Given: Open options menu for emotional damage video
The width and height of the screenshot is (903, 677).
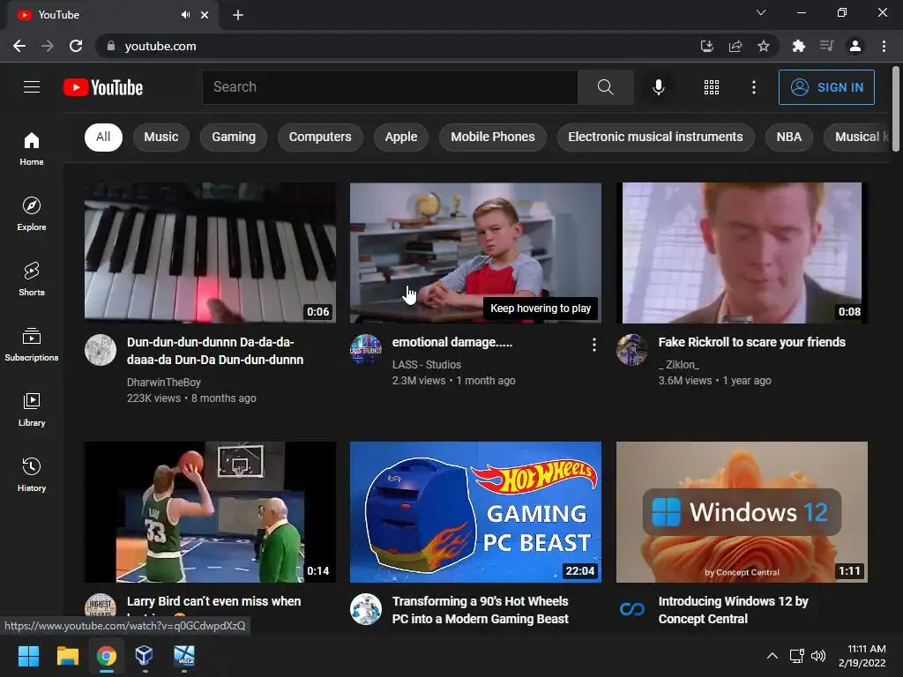Looking at the screenshot, I should tap(593, 345).
